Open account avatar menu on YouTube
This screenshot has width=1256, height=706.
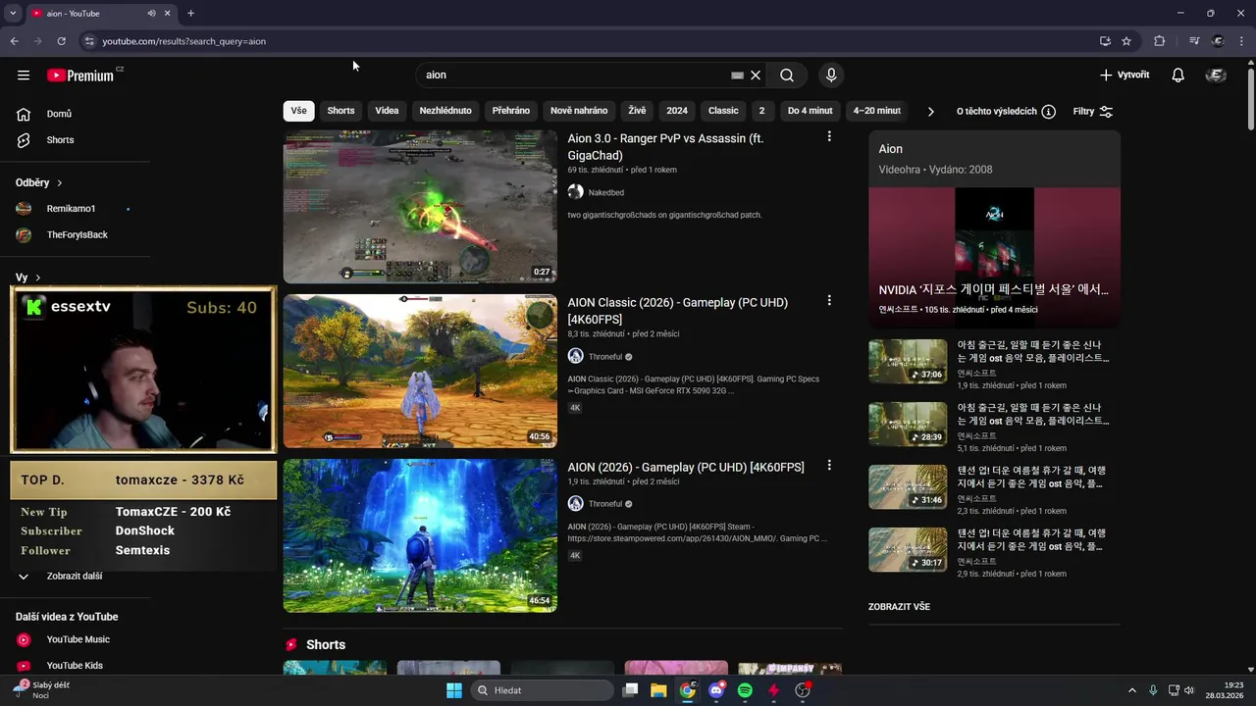pyautogui.click(x=1216, y=76)
